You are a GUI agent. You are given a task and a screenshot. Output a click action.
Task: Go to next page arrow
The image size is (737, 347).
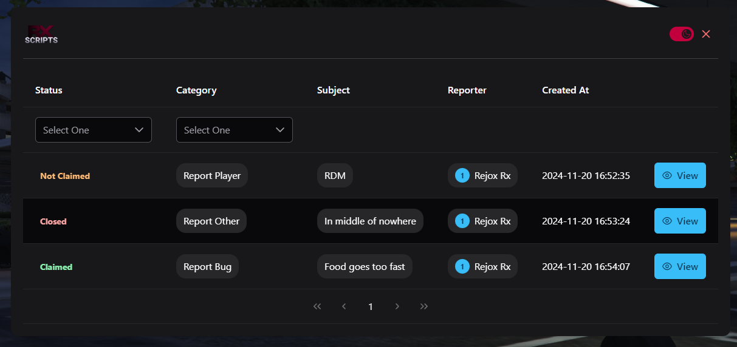(x=397, y=306)
